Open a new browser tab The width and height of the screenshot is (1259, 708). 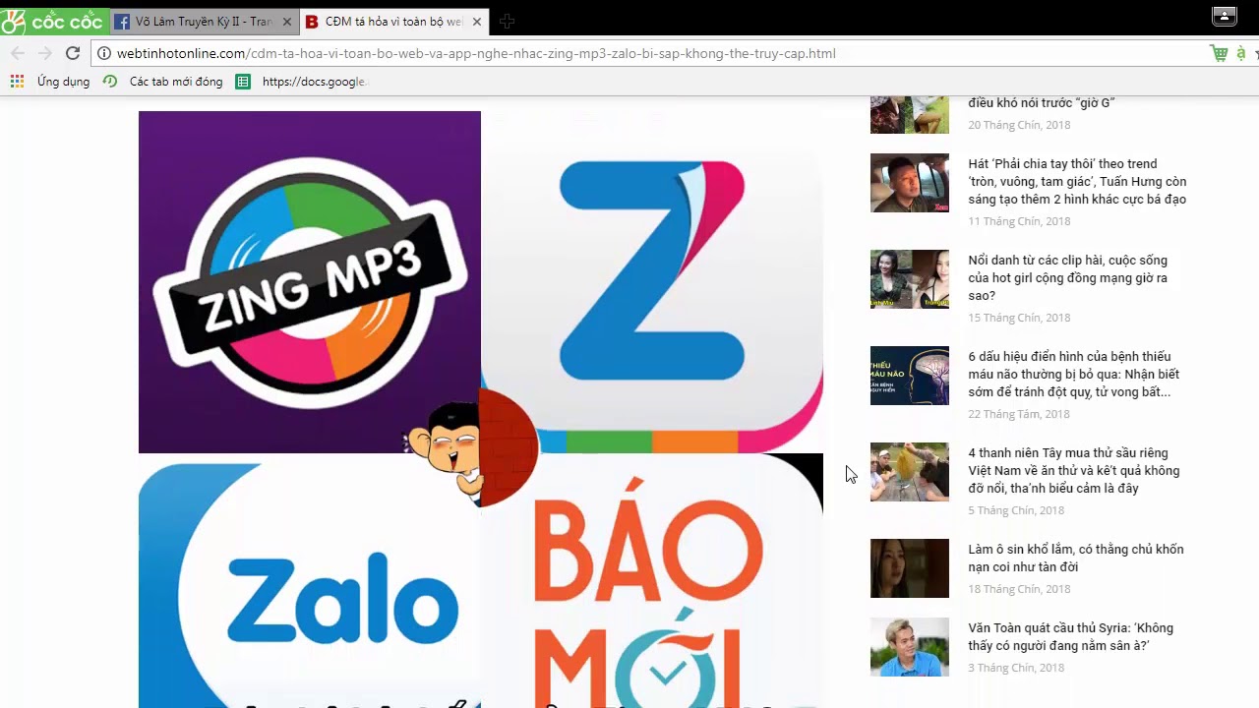(507, 22)
